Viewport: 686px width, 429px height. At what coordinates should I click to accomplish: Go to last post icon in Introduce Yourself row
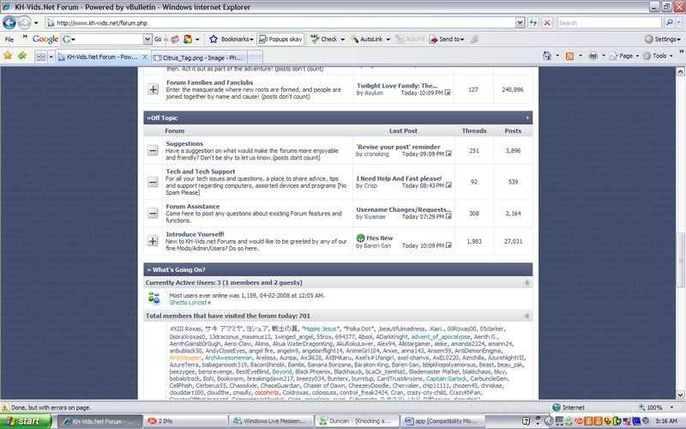pyautogui.click(x=448, y=245)
